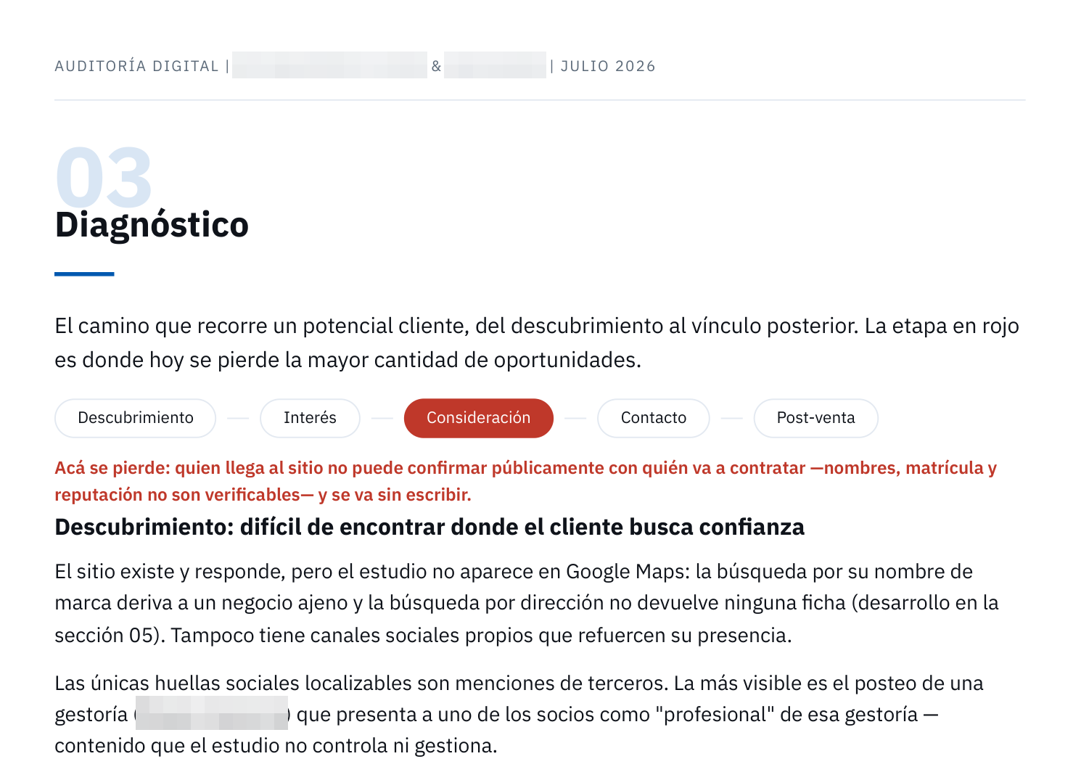Image resolution: width=1081 pixels, height=780 pixels.
Task: Click the paragraph starting 'Las únicas huellas sociales'
Action: click(x=519, y=714)
